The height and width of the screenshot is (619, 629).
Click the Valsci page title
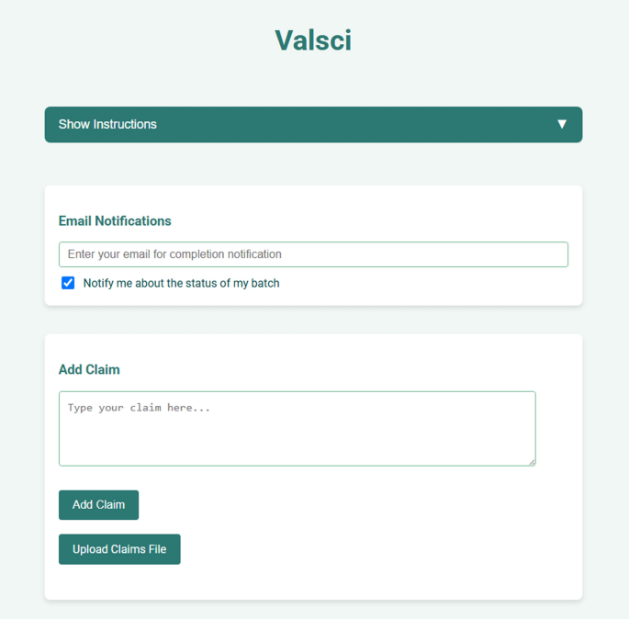[313, 40]
